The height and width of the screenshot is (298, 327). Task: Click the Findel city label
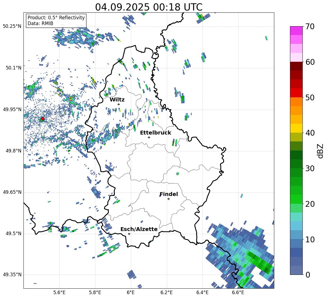169,194
